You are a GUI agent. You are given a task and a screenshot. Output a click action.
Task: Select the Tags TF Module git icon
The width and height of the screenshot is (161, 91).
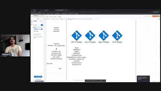pos(104,35)
